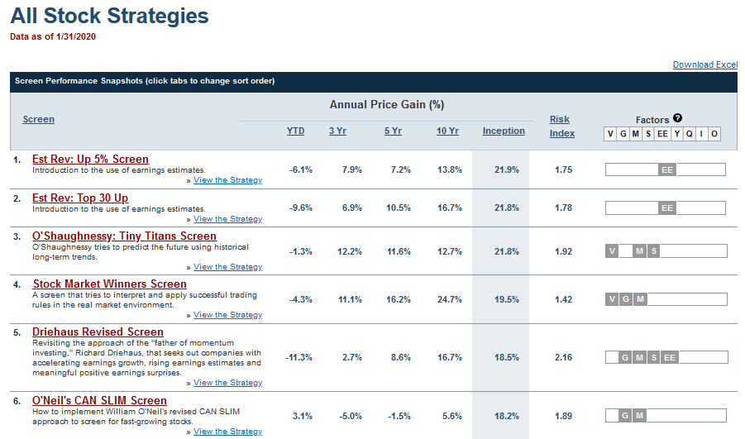Image resolution: width=745 pixels, height=439 pixels.
Task: Click gray V badge in Tiny Titans row
Action: click(612, 251)
